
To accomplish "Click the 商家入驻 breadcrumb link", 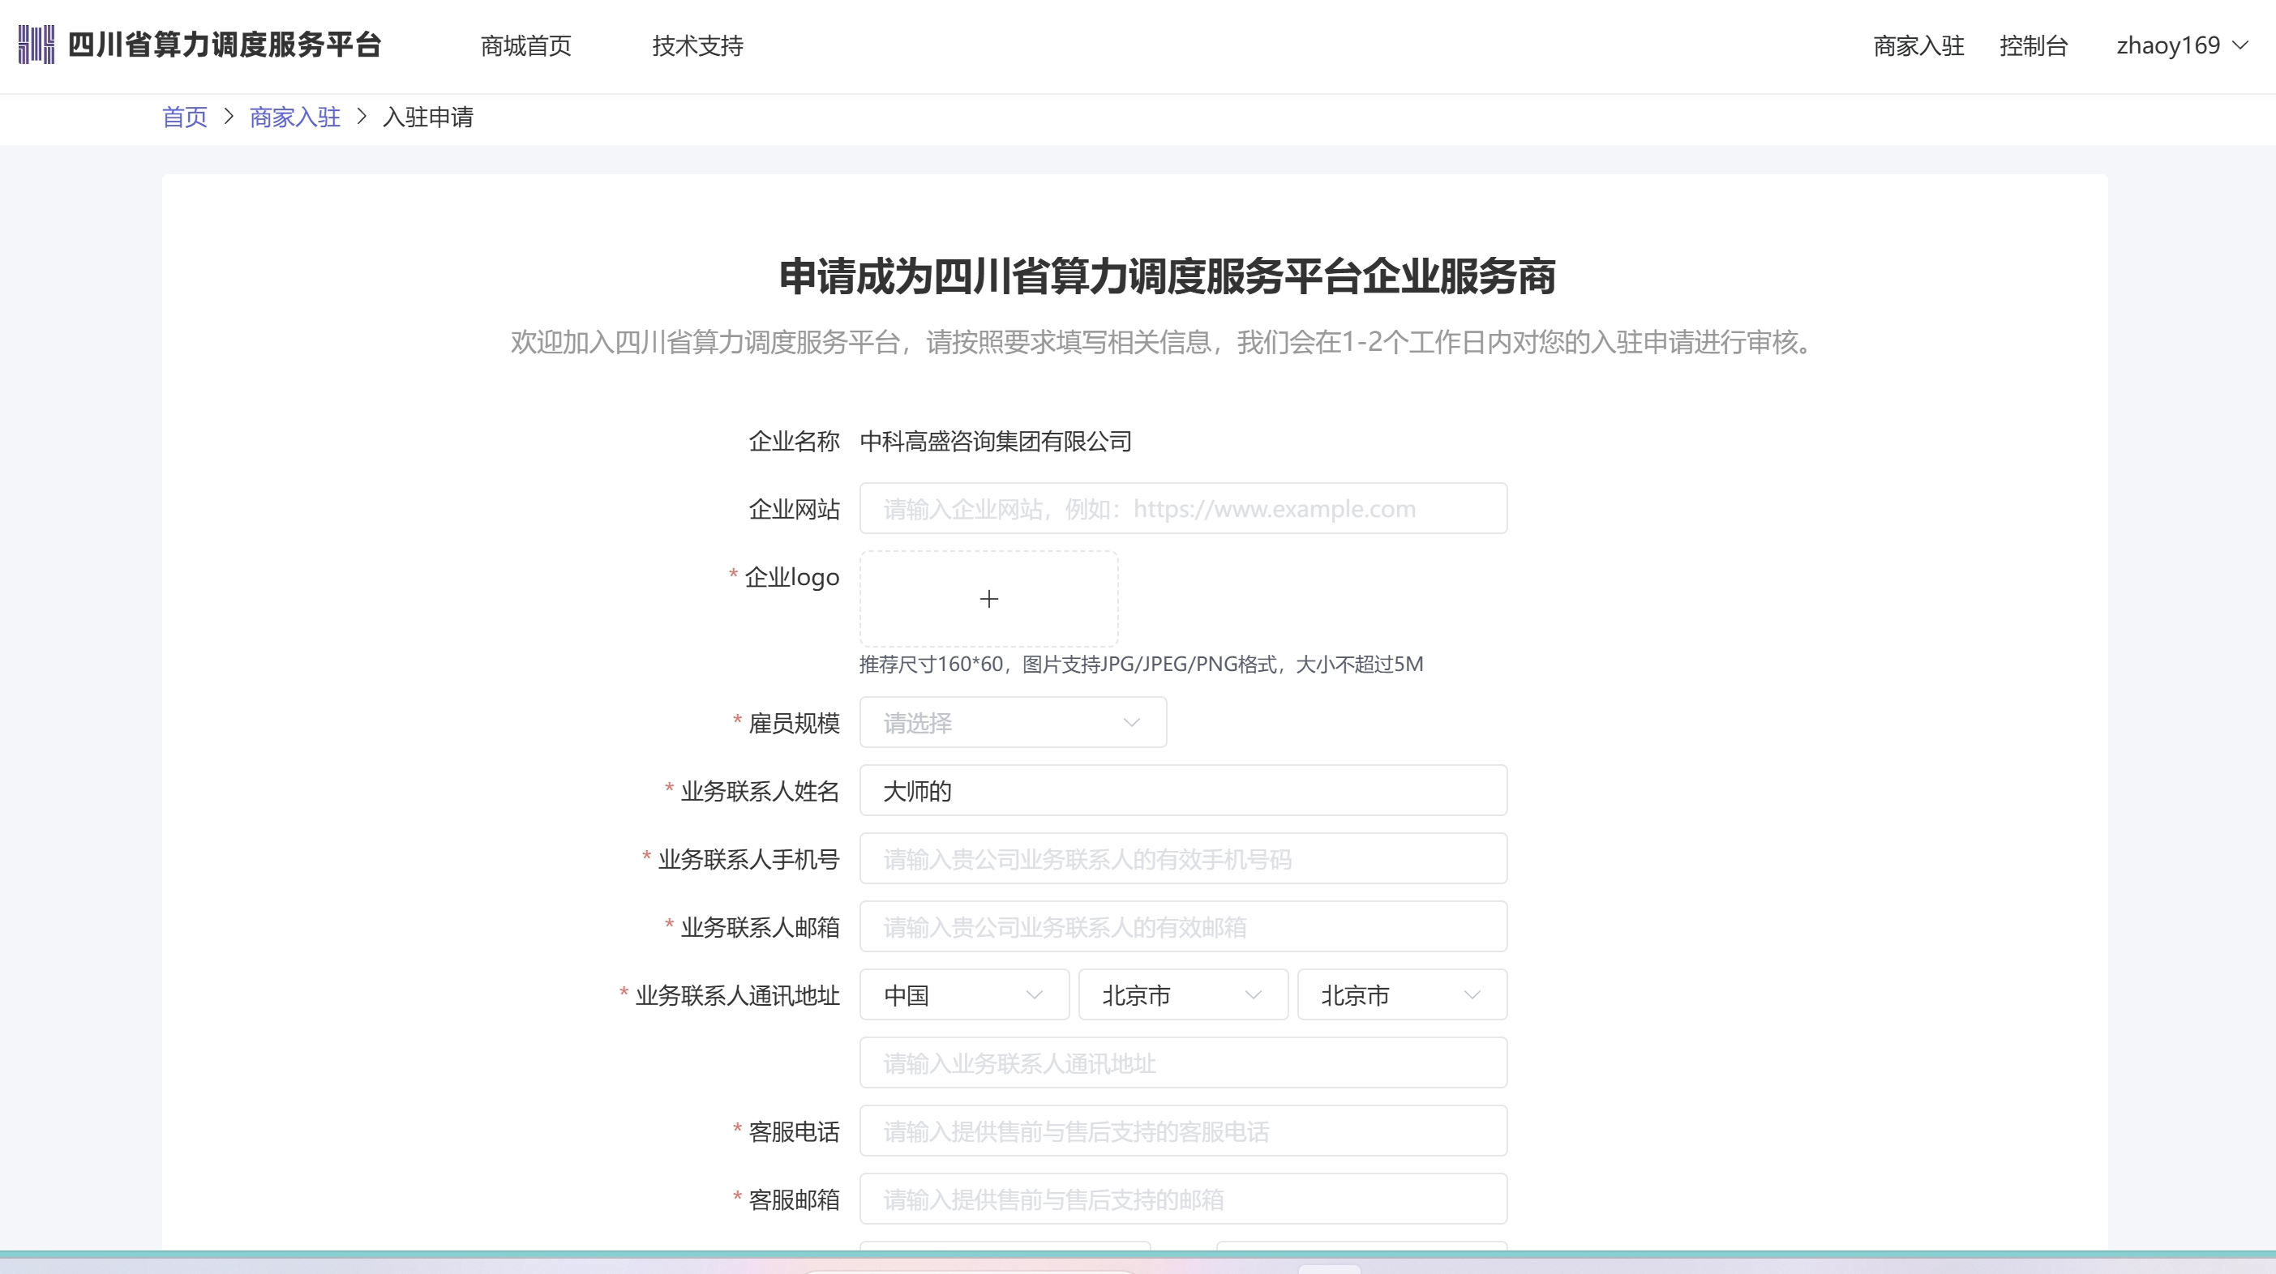I will [295, 117].
